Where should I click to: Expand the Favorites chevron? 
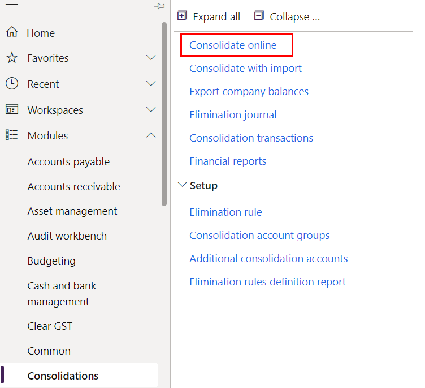coord(151,57)
